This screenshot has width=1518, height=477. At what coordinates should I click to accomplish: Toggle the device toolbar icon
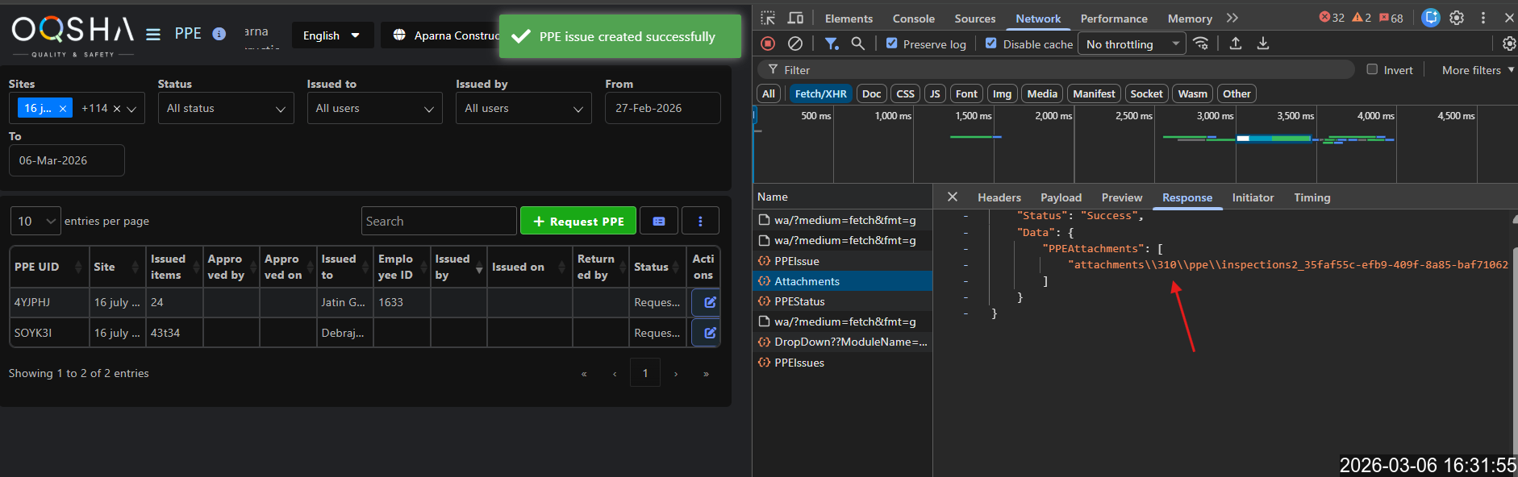coord(795,18)
